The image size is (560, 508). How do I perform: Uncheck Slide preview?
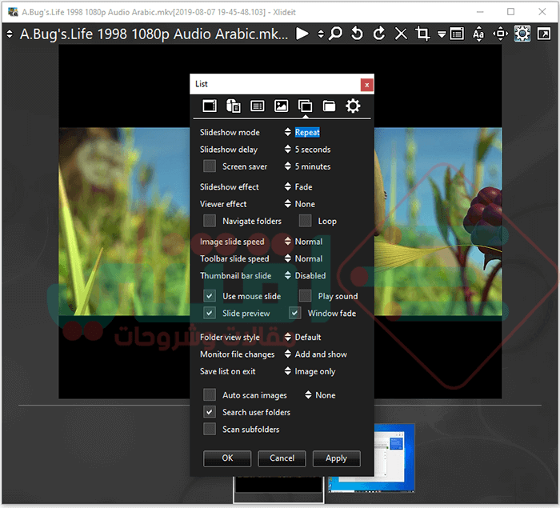tap(210, 313)
